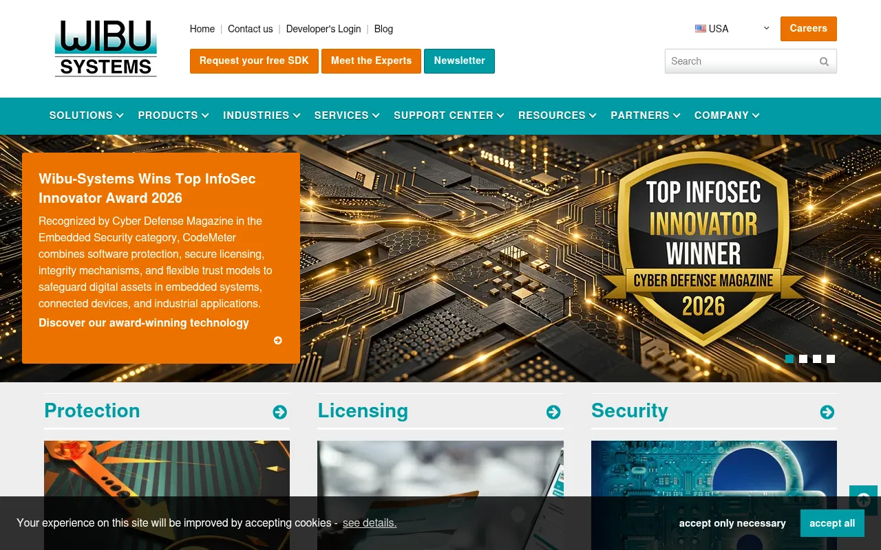
Task: Click accept only necessary cookies
Action: tap(732, 523)
